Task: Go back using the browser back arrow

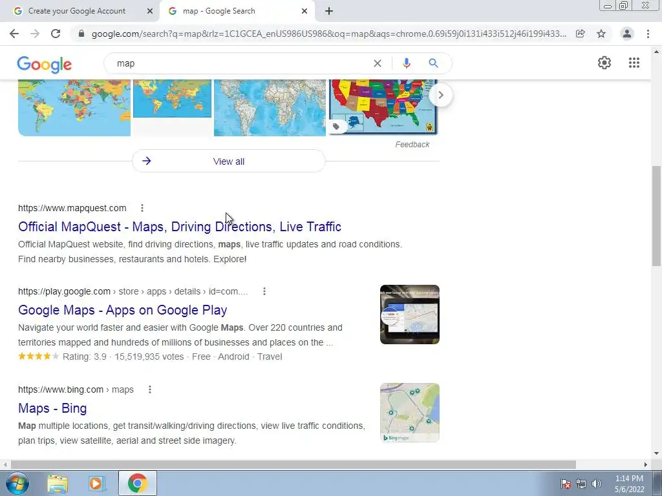Action: pos(14,34)
